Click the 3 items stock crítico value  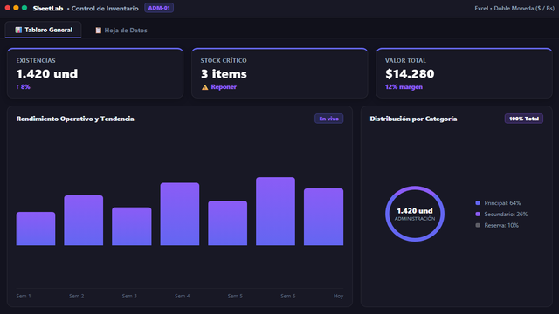[224, 73]
